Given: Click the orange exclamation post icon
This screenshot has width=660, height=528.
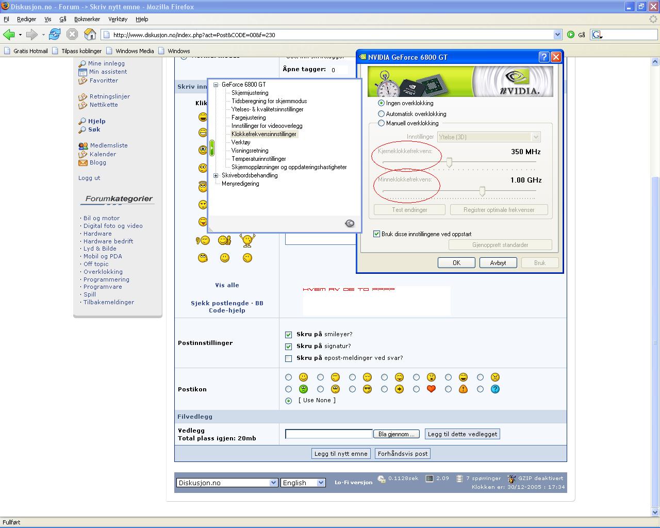Looking at the screenshot, I should [463, 389].
